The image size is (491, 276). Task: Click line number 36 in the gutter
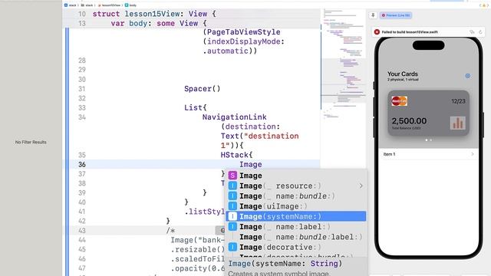[82, 164]
